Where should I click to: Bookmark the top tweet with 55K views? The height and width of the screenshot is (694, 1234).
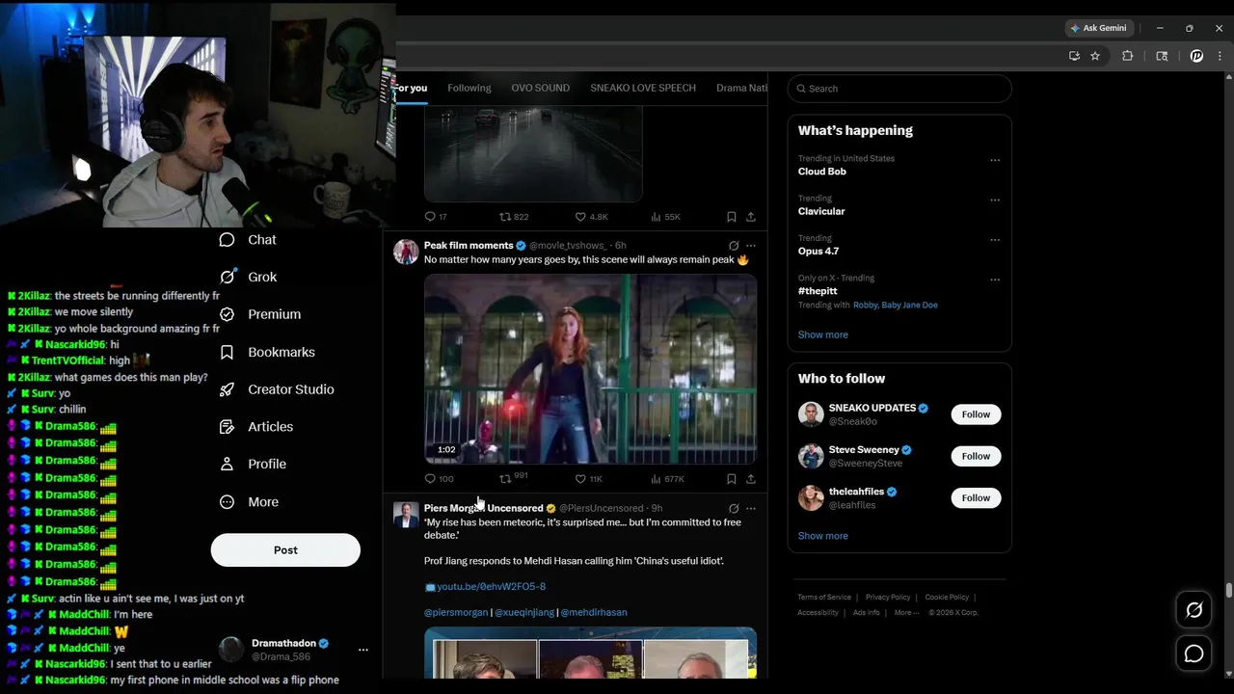(731, 217)
